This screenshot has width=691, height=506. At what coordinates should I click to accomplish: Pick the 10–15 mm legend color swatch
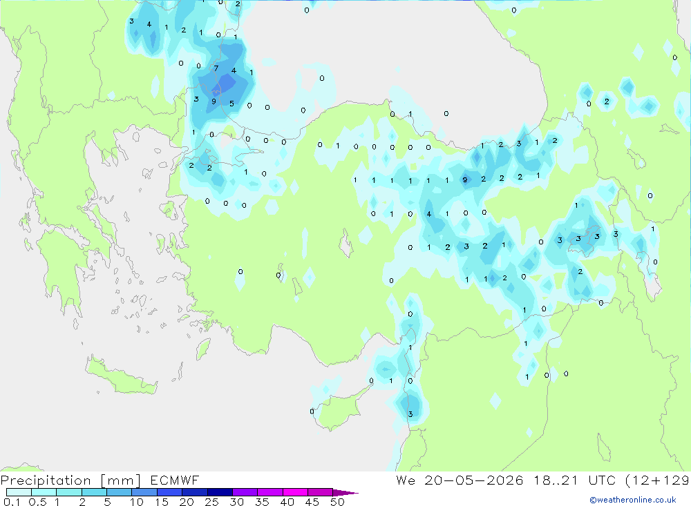point(144,492)
